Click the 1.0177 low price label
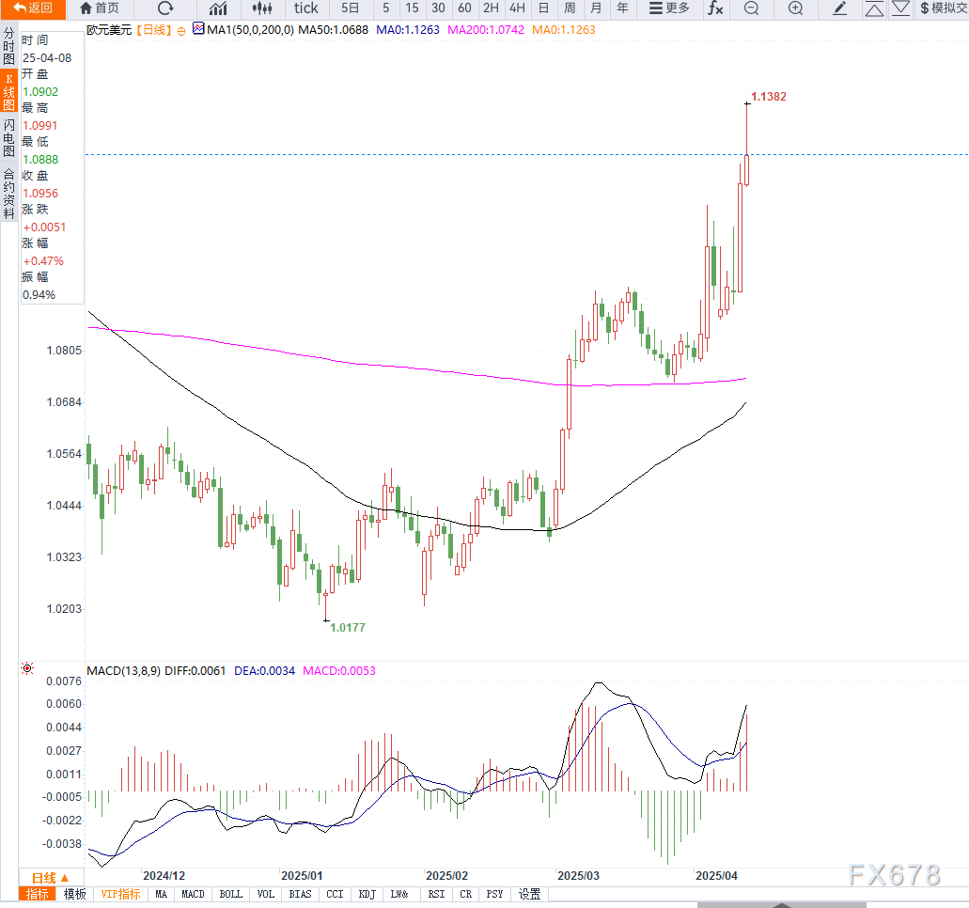 [x=348, y=627]
